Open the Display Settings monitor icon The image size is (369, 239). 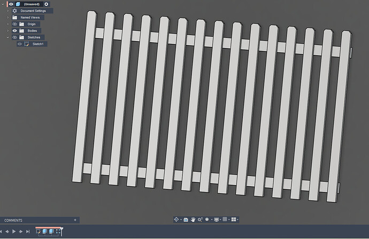(x=216, y=219)
